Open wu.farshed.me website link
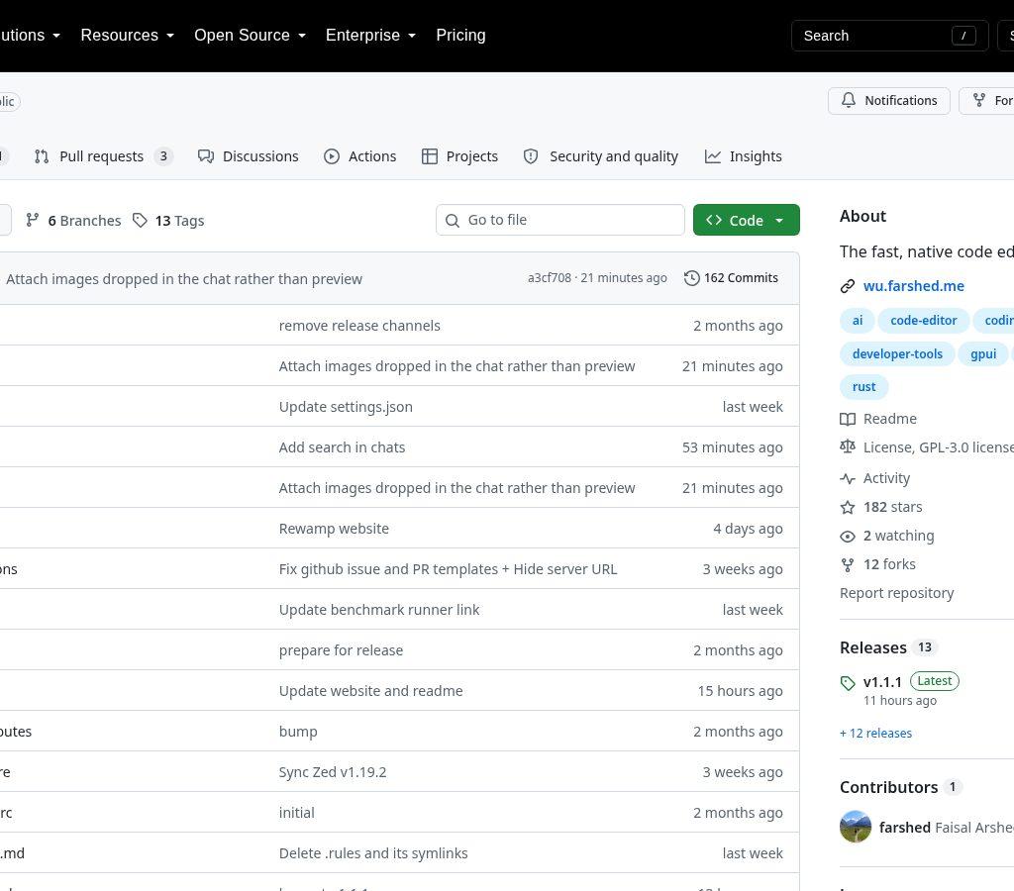 (913, 286)
